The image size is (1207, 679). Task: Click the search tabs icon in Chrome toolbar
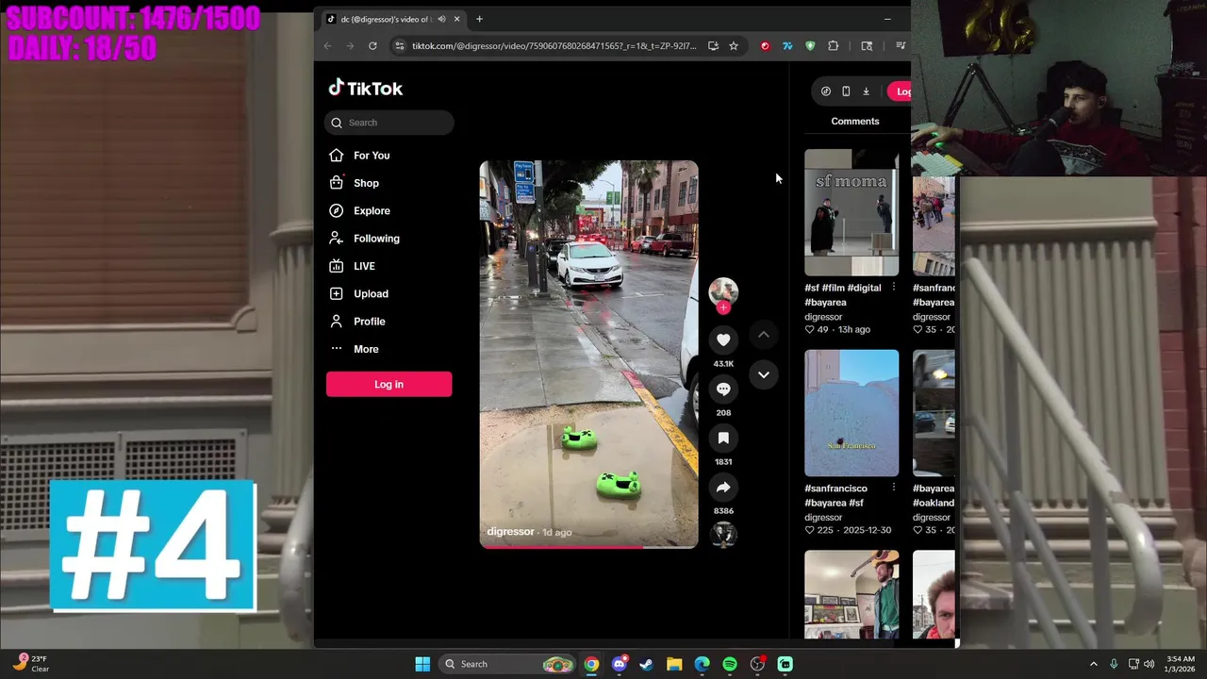(867, 45)
